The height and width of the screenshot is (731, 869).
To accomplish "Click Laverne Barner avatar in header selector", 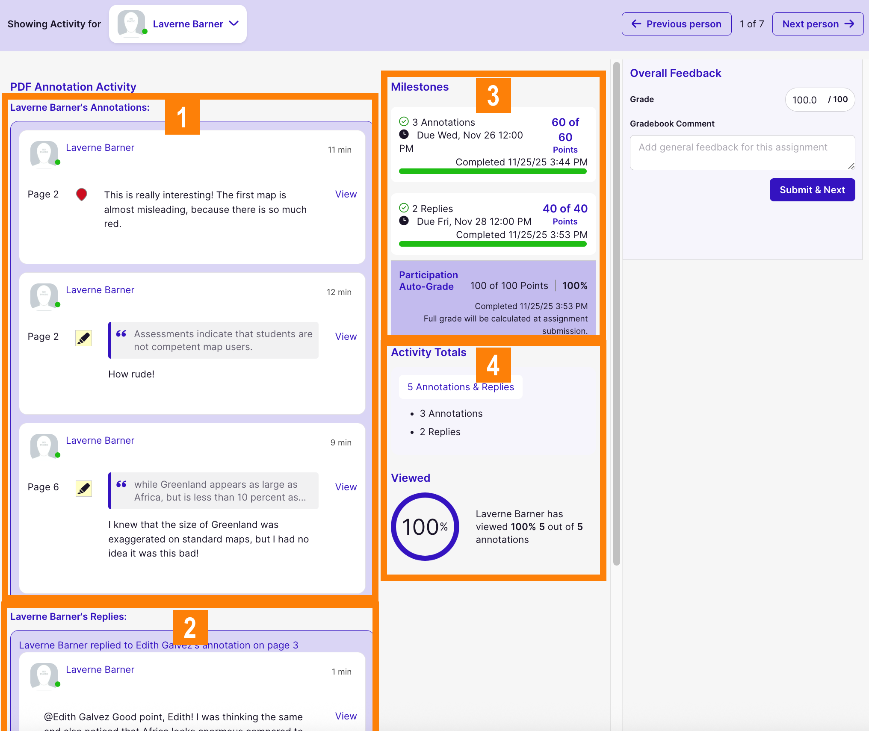I will click(x=131, y=23).
